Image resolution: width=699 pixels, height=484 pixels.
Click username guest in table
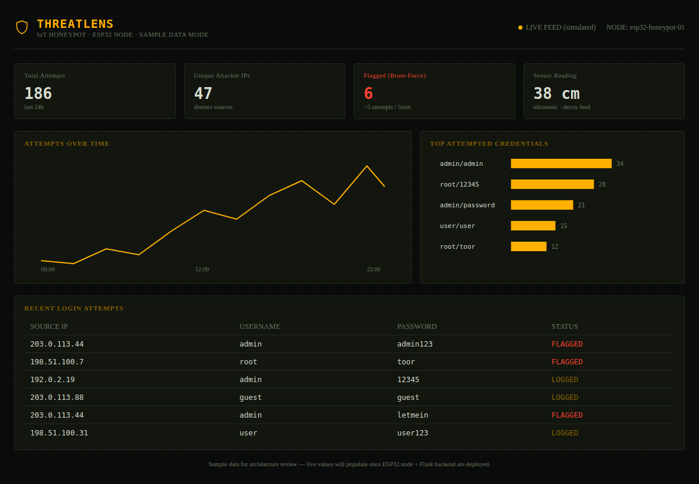(251, 398)
